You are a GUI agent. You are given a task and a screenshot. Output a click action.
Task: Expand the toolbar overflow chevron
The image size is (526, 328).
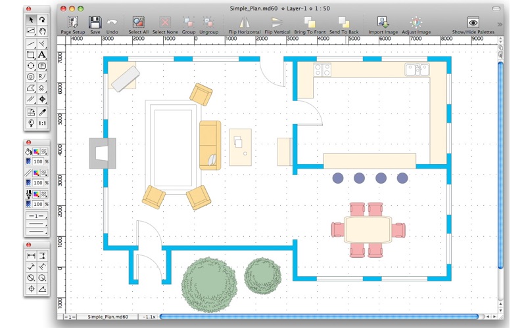500,24
